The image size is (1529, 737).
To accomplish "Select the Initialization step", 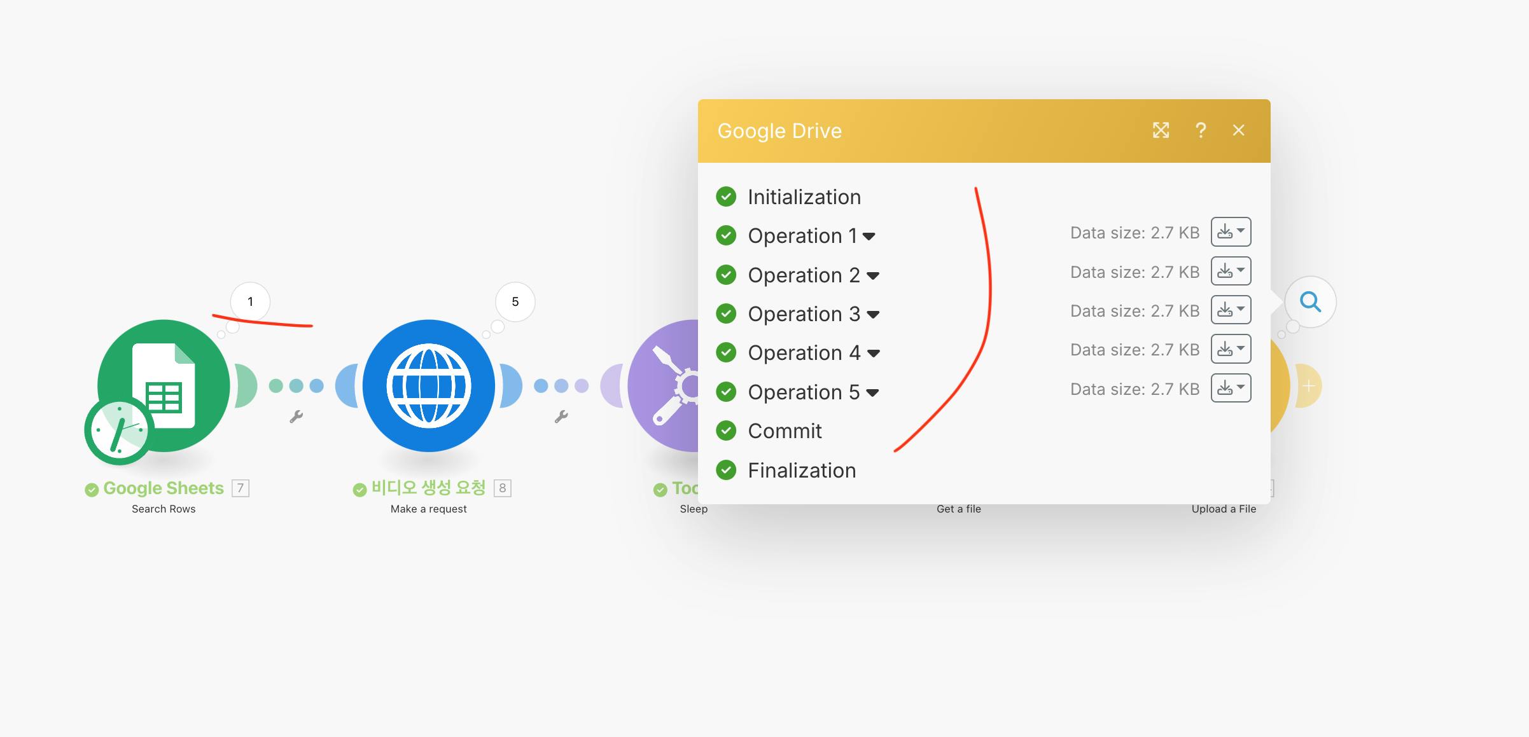I will pos(804,197).
